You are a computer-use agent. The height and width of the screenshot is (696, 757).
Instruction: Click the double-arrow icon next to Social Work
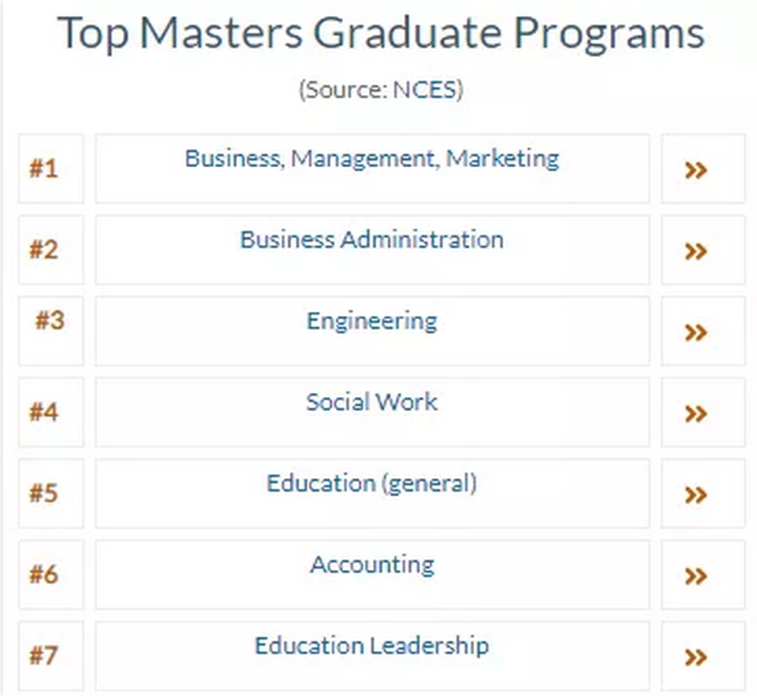[x=695, y=413]
